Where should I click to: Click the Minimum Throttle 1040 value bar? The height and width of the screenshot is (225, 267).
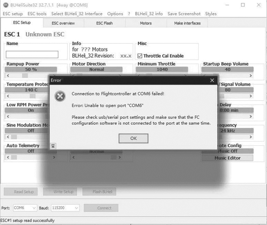click(162, 69)
